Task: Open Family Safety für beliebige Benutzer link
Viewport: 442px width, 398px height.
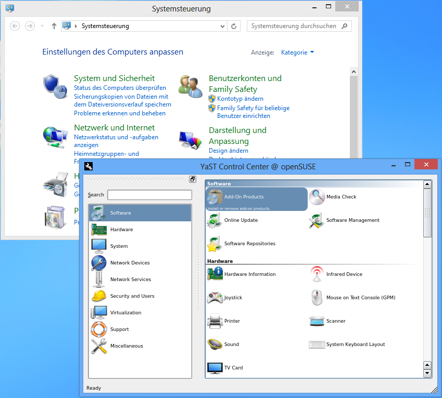Action: pyautogui.click(x=253, y=112)
